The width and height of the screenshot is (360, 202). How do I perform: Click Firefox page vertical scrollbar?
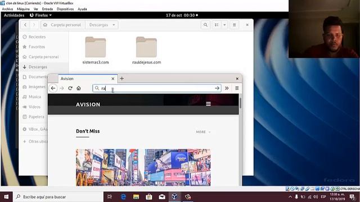(240, 103)
